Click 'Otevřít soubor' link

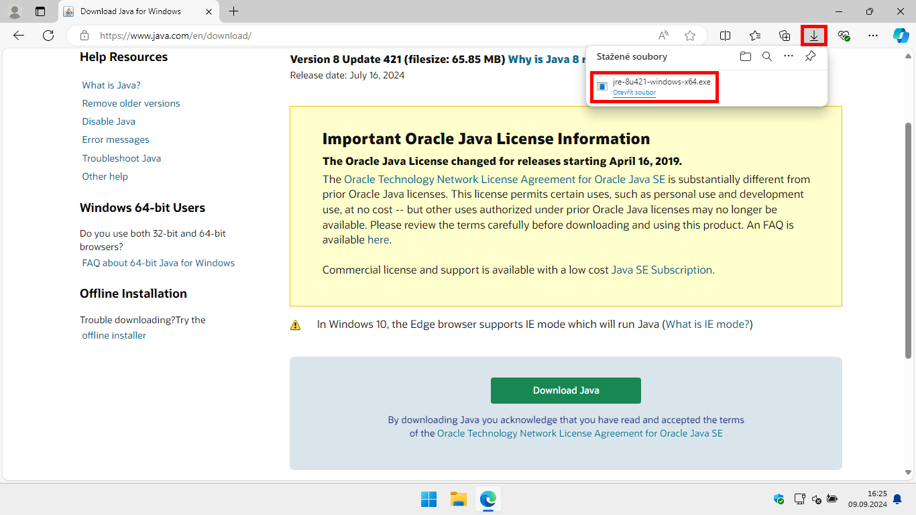634,93
